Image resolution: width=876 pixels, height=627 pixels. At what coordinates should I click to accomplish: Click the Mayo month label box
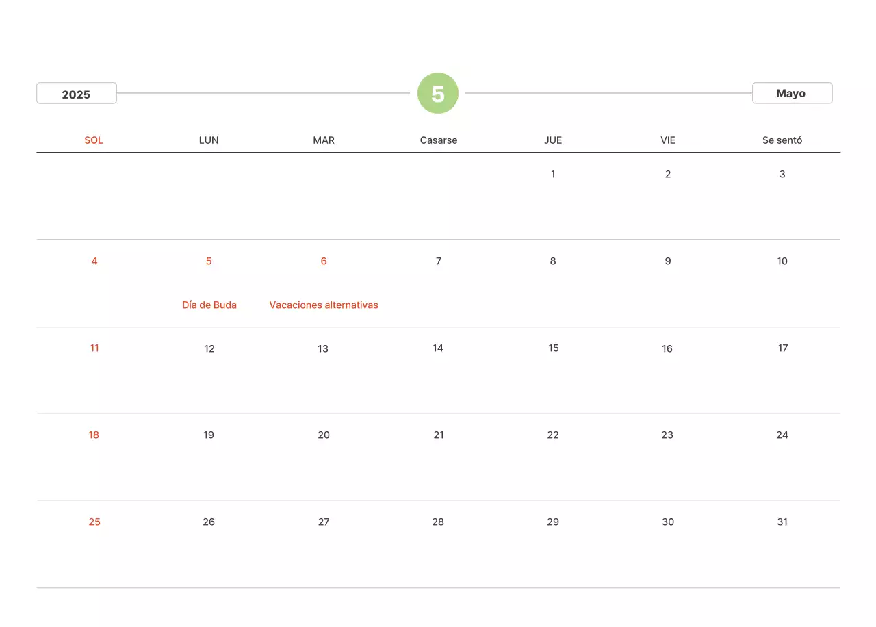pos(791,93)
